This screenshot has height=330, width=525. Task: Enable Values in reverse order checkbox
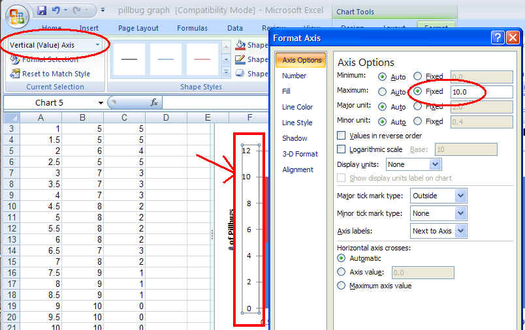click(x=341, y=136)
